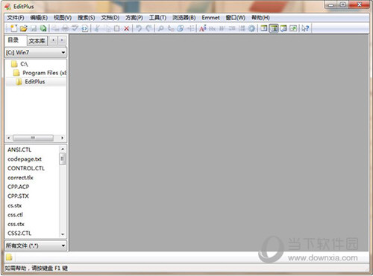Click the Paste clipboard icon
The width and height of the screenshot is (373, 276).
116,28
